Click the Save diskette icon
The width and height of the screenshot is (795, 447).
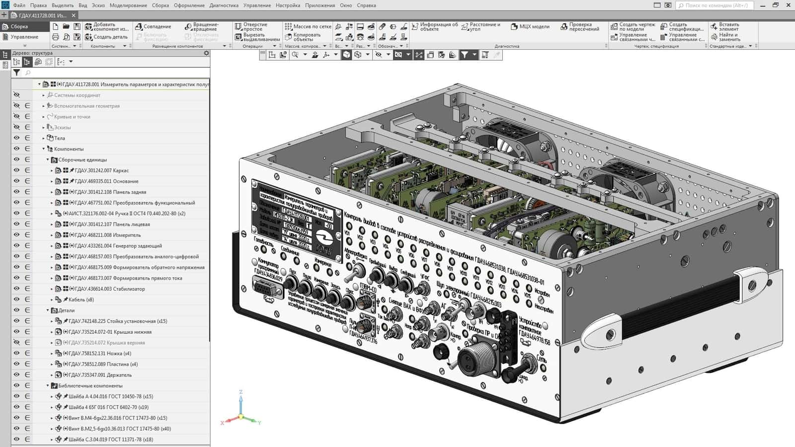pyautogui.click(x=77, y=26)
